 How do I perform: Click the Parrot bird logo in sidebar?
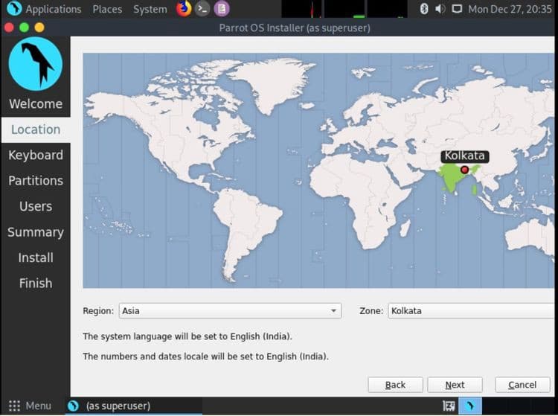coord(35,64)
